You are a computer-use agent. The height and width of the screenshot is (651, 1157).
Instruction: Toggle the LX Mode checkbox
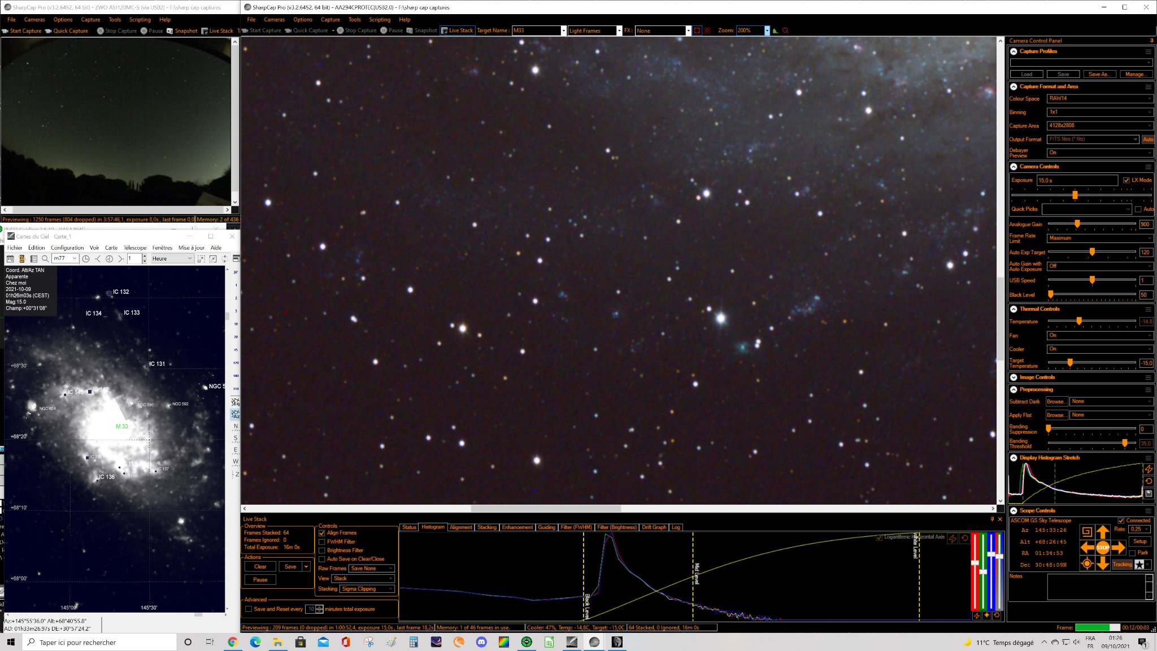1126,180
